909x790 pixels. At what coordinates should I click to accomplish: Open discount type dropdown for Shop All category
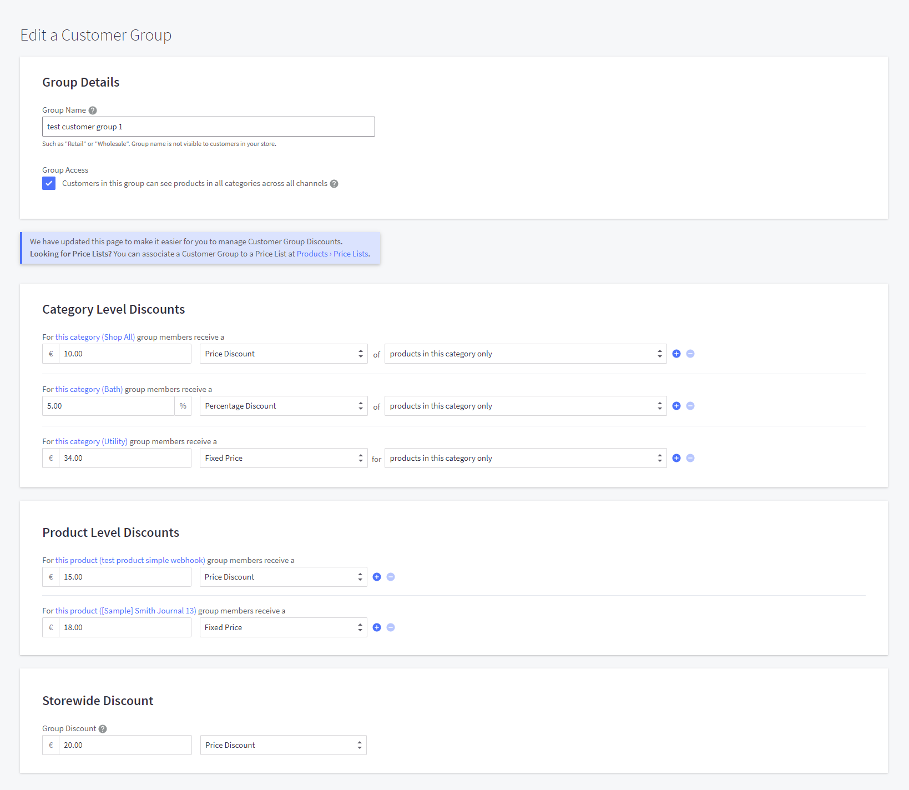284,354
